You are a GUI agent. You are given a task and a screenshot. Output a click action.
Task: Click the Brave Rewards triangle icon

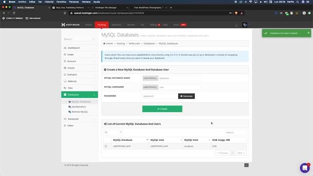[242, 13]
